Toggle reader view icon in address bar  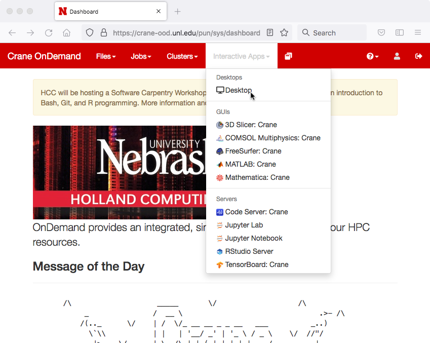click(x=270, y=33)
